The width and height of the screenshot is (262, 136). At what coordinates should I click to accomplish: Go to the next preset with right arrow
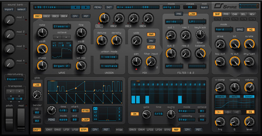[x=85, y=7]
